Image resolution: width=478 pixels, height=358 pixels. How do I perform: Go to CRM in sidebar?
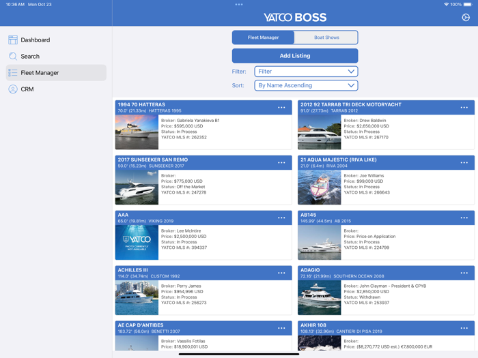(56, 89)
